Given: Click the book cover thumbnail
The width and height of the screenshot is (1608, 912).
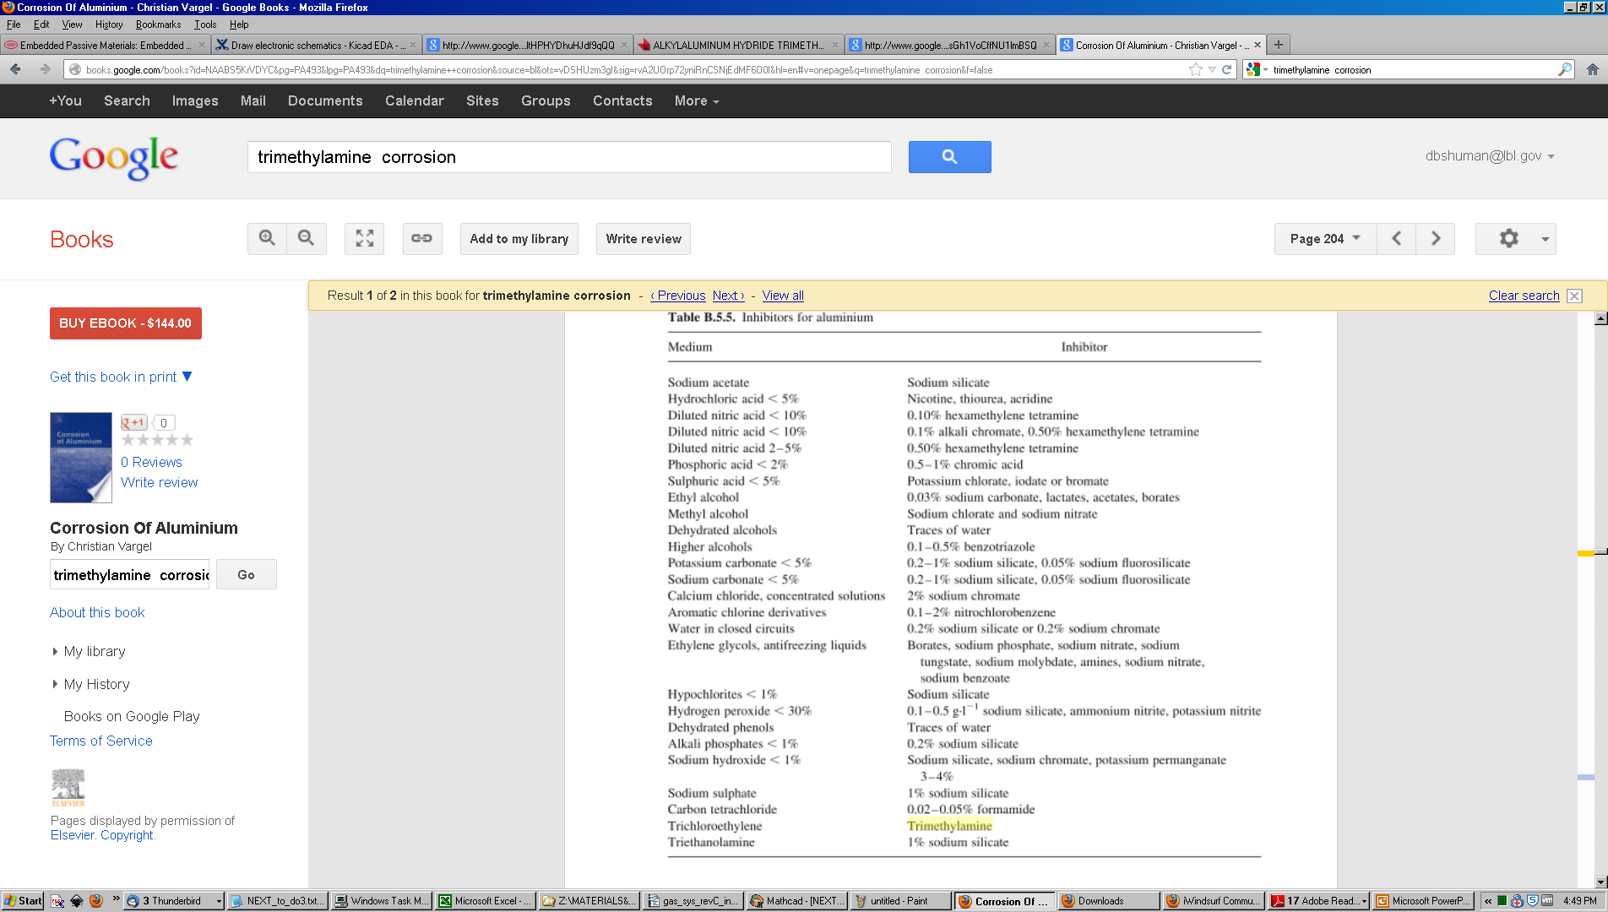Looking at the screenshot, I should (81, 458).
